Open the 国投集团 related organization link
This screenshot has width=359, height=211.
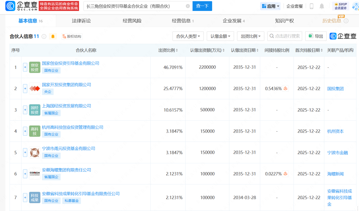[x=335, y=89]
